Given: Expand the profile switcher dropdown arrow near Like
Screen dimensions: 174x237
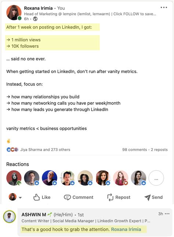Looking at the screenshot, I should point(20,197).
